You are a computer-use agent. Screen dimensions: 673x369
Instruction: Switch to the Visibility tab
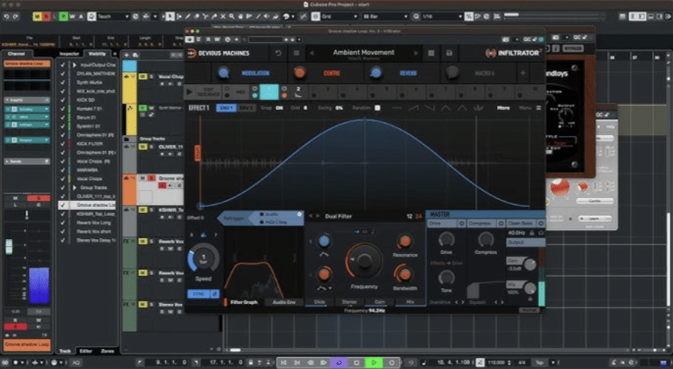pyautogui.click(x=97, y=54)
